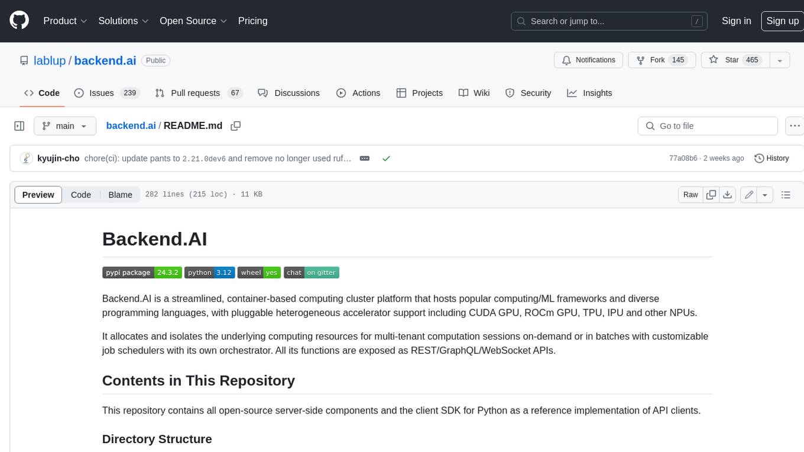Select the Blame view

(120, 195)
